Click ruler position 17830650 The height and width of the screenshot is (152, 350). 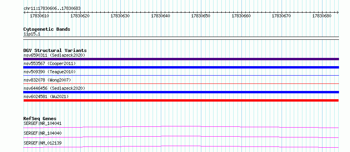tap(201, 16)
